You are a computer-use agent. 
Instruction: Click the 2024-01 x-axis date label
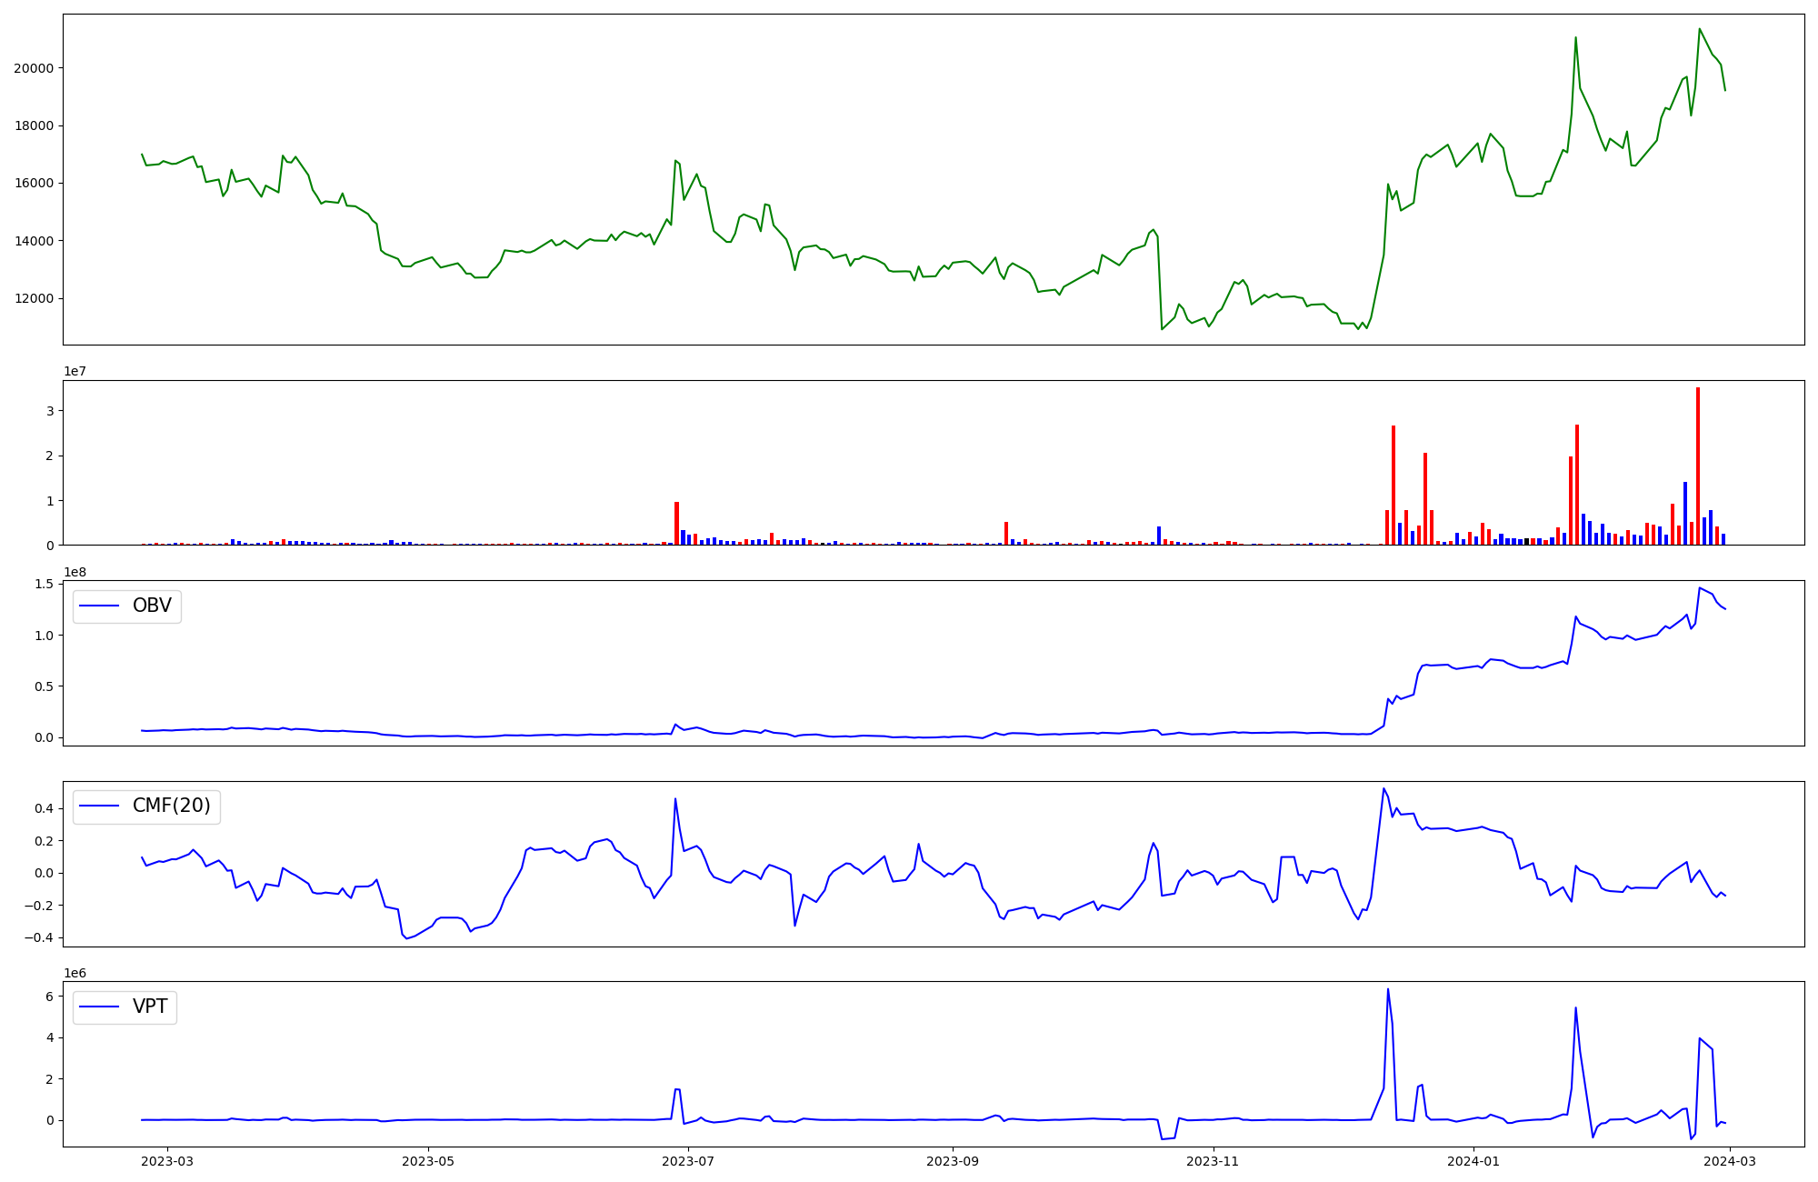pyautogui.click(x=1473, y=1161)
